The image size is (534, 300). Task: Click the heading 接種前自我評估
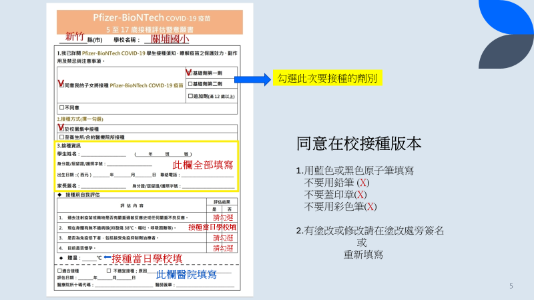[x=82, y=195]
